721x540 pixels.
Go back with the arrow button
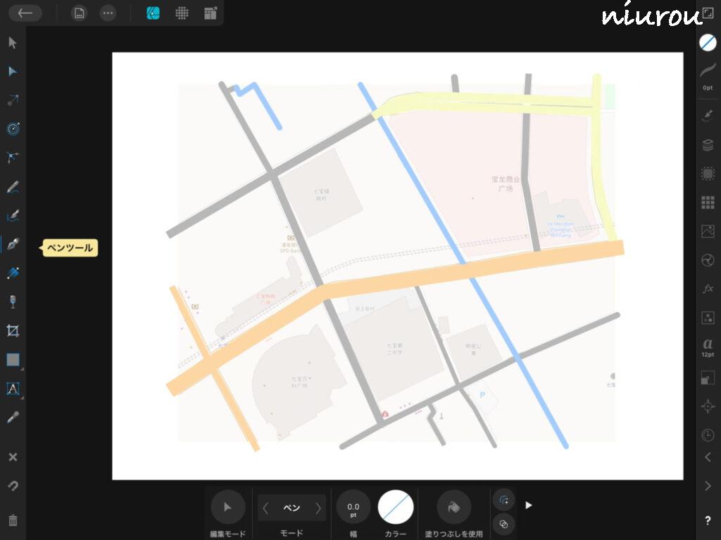pyautogui.click(x=25, y=13)
